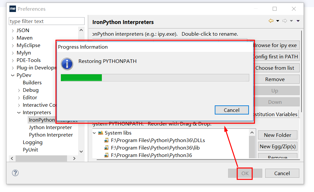This screenshot has width=314, height=192.
Task: Expand the Debug node under PyDev
Action: [x=19, y=90]
